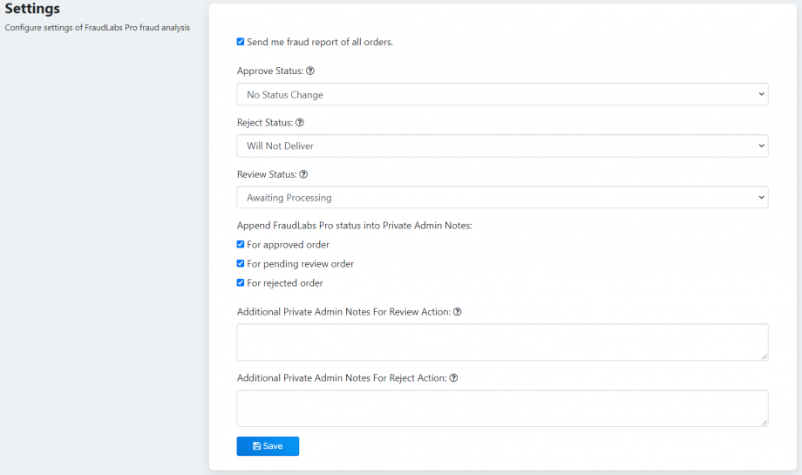This screenshot has width=802, height=475.
Task: Click the 'Additional Private Admin Notes For Reject Action:' label
Action: coord(342,378)
